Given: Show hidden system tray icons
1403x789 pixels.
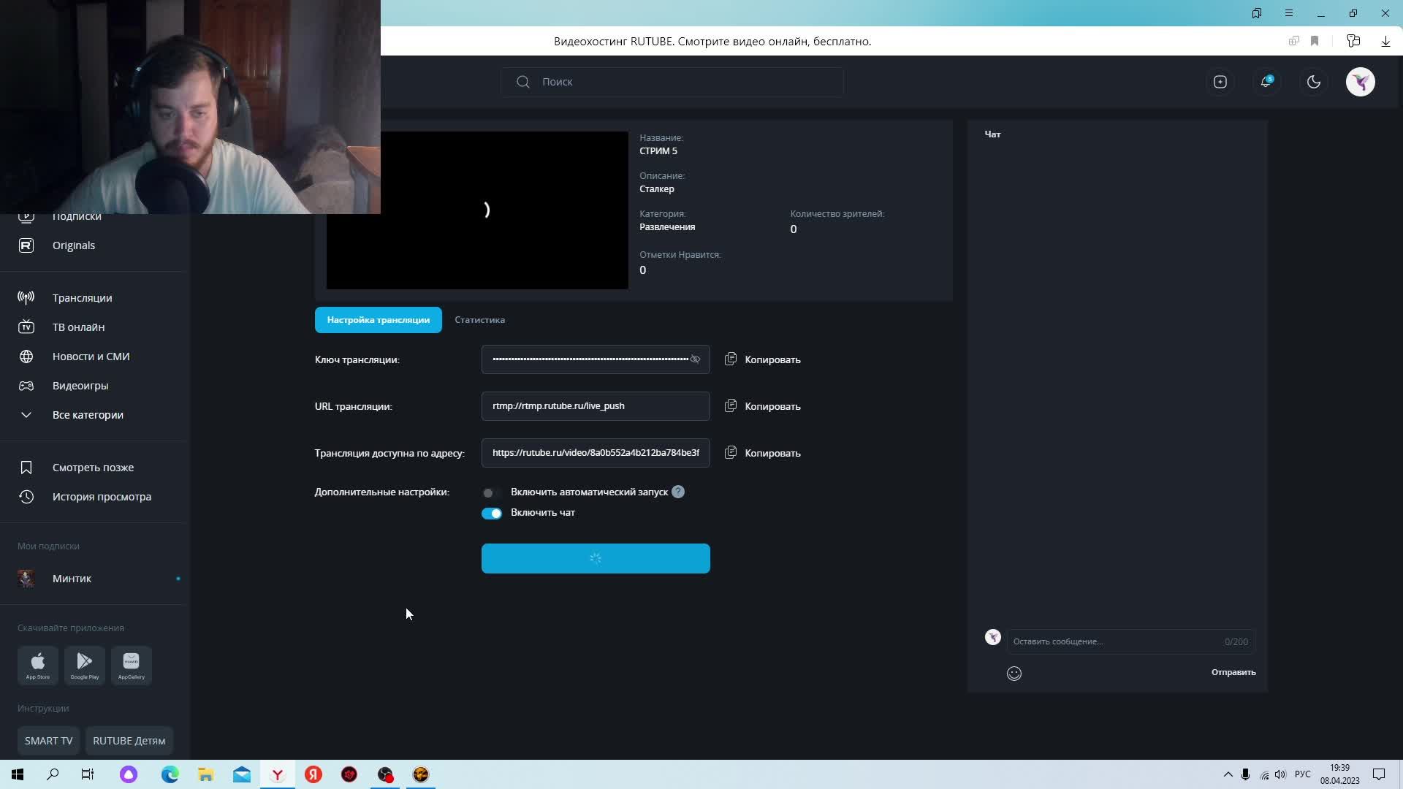Looking at the screenshot, I should click(x=1228, y=774).
